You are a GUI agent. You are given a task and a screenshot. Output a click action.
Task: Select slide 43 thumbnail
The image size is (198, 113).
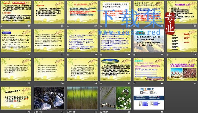click(16, 98)
